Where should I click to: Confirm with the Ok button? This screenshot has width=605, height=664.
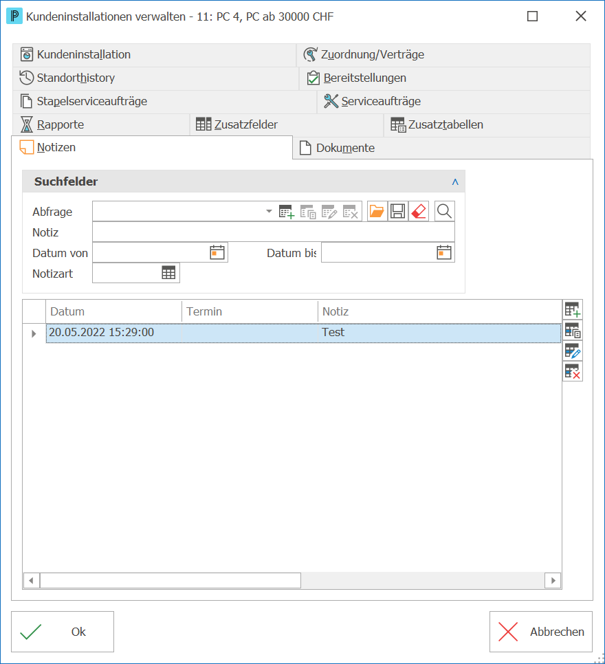point(63,632)
